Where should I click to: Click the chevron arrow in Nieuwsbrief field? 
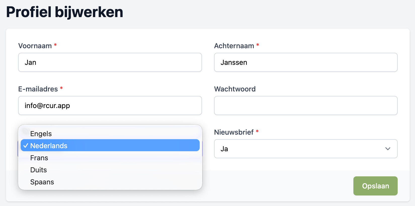click(388, 149)
